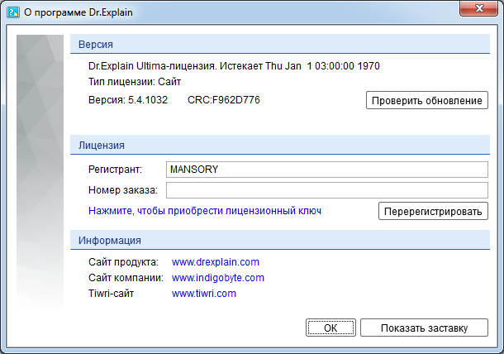
Task: Click the Регистрант field containing MANSORY
Action: pyautogui.click(x=327, y=170)
